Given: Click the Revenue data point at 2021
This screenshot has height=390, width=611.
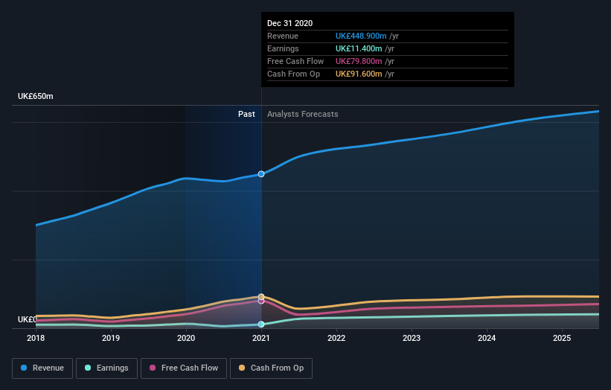Looking at the screenshot, I should 261,174.
